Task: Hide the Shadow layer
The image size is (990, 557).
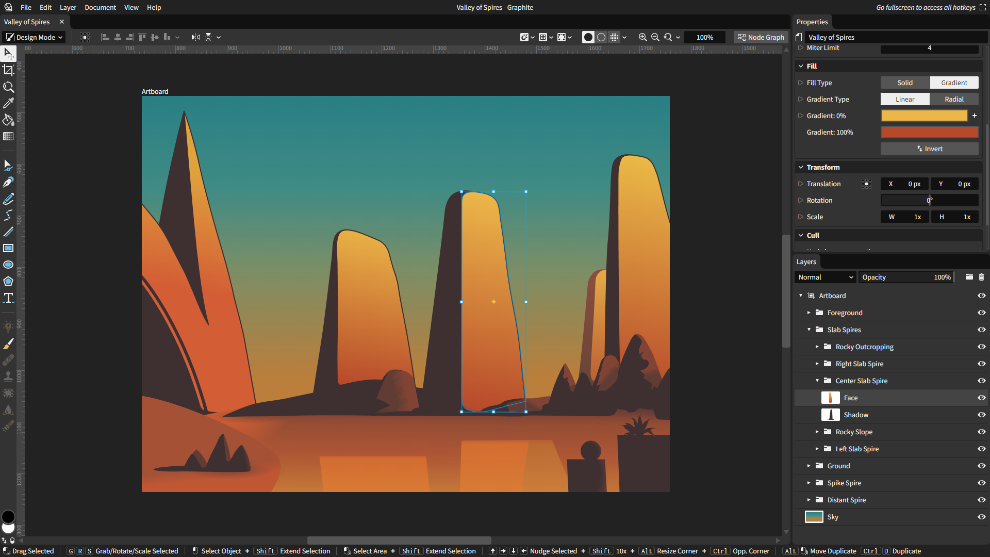Action: pos(982,414)
